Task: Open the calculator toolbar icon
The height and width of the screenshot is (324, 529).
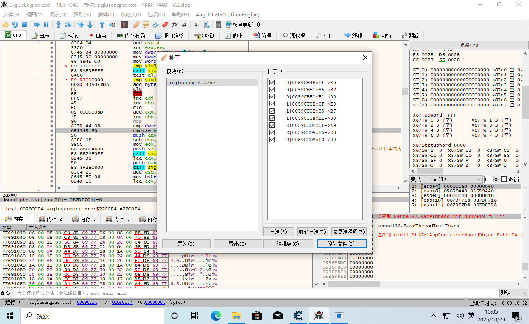Action: (218, 25)
